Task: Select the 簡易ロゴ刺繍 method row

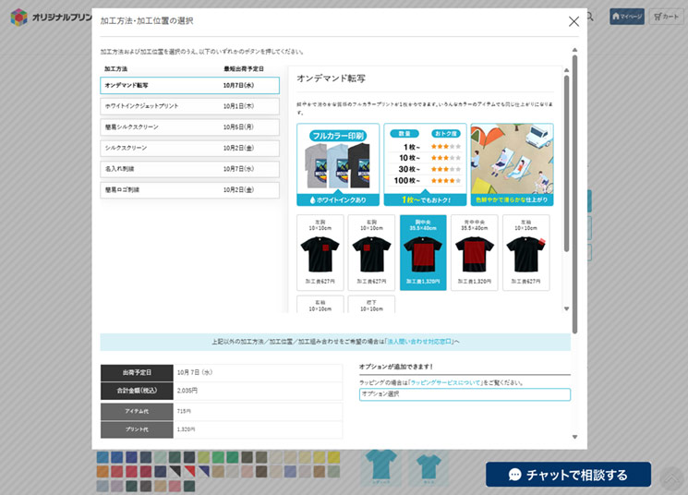Action: 189,190
